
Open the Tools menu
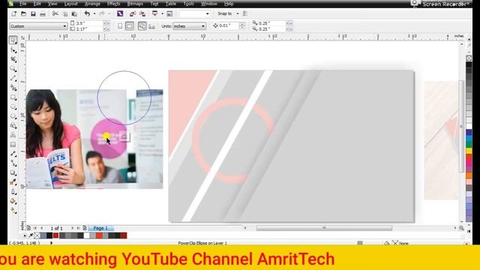pyautogui.click(x=188, y=4)
